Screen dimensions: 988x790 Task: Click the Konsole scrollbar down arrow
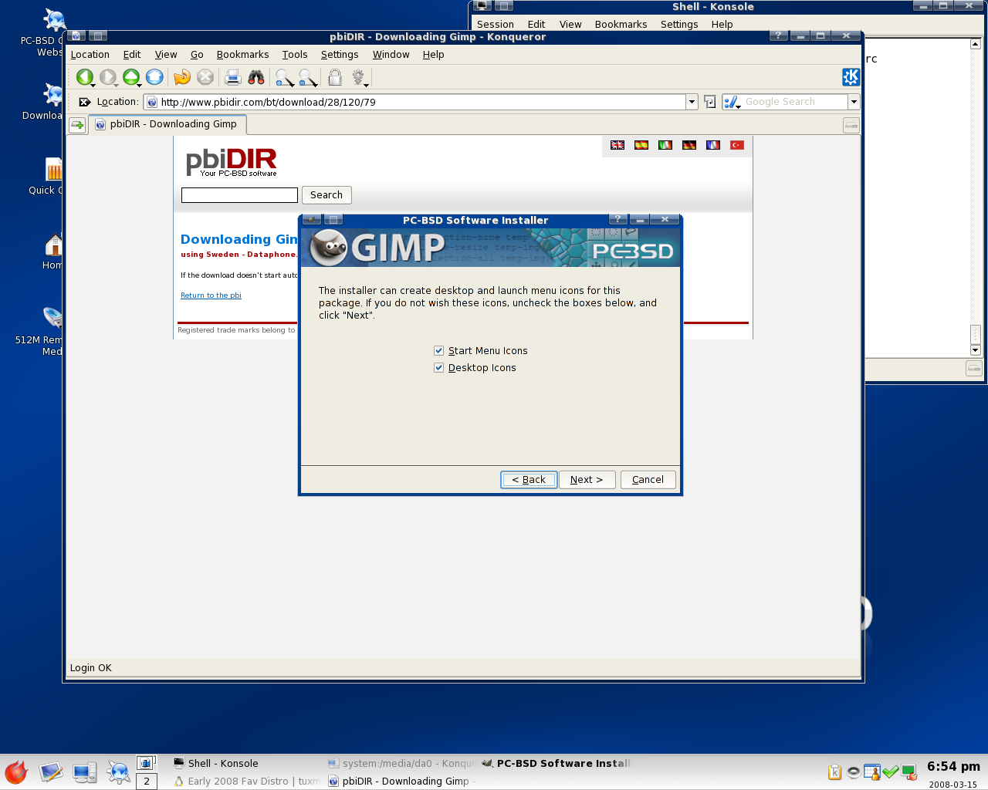pyautogui.click(x=976, y=349)
